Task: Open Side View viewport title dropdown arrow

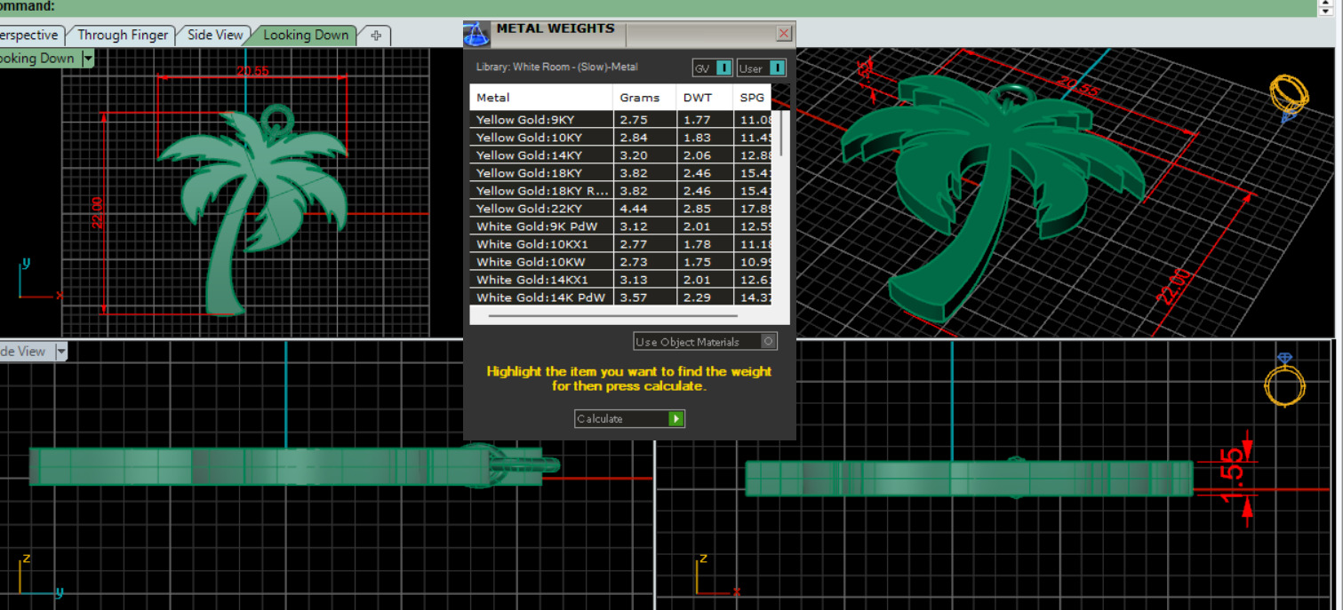Action: pos(60,352)
